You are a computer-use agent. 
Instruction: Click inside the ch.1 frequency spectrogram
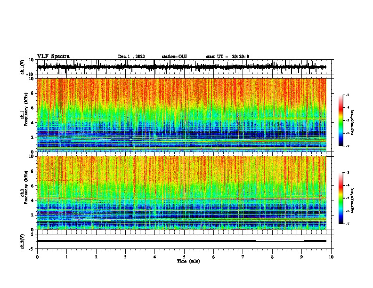point(182,115)
